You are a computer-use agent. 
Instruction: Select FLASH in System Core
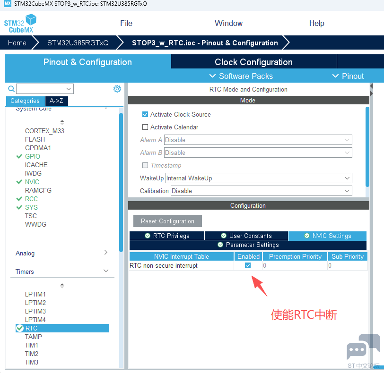pos(35,139)
